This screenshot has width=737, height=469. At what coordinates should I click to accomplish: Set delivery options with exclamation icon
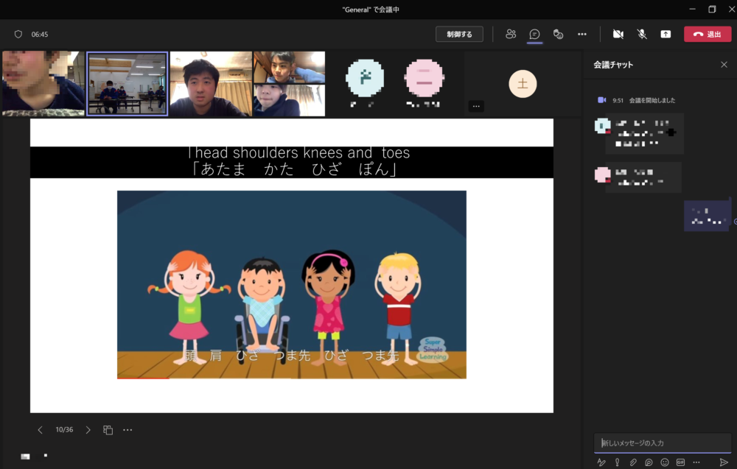[x=617, y=462]
